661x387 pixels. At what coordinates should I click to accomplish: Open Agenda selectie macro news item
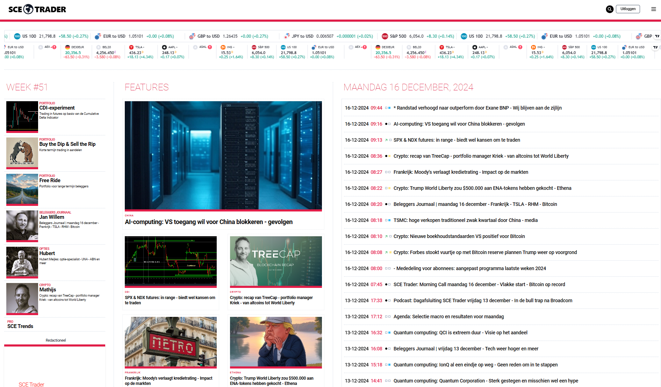click(449, 317)
